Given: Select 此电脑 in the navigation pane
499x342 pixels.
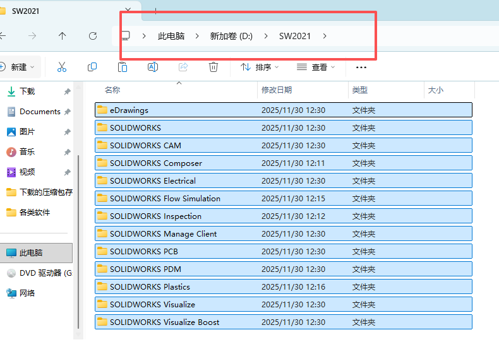Looking at the screenshot, I should (x=36, y=252).
